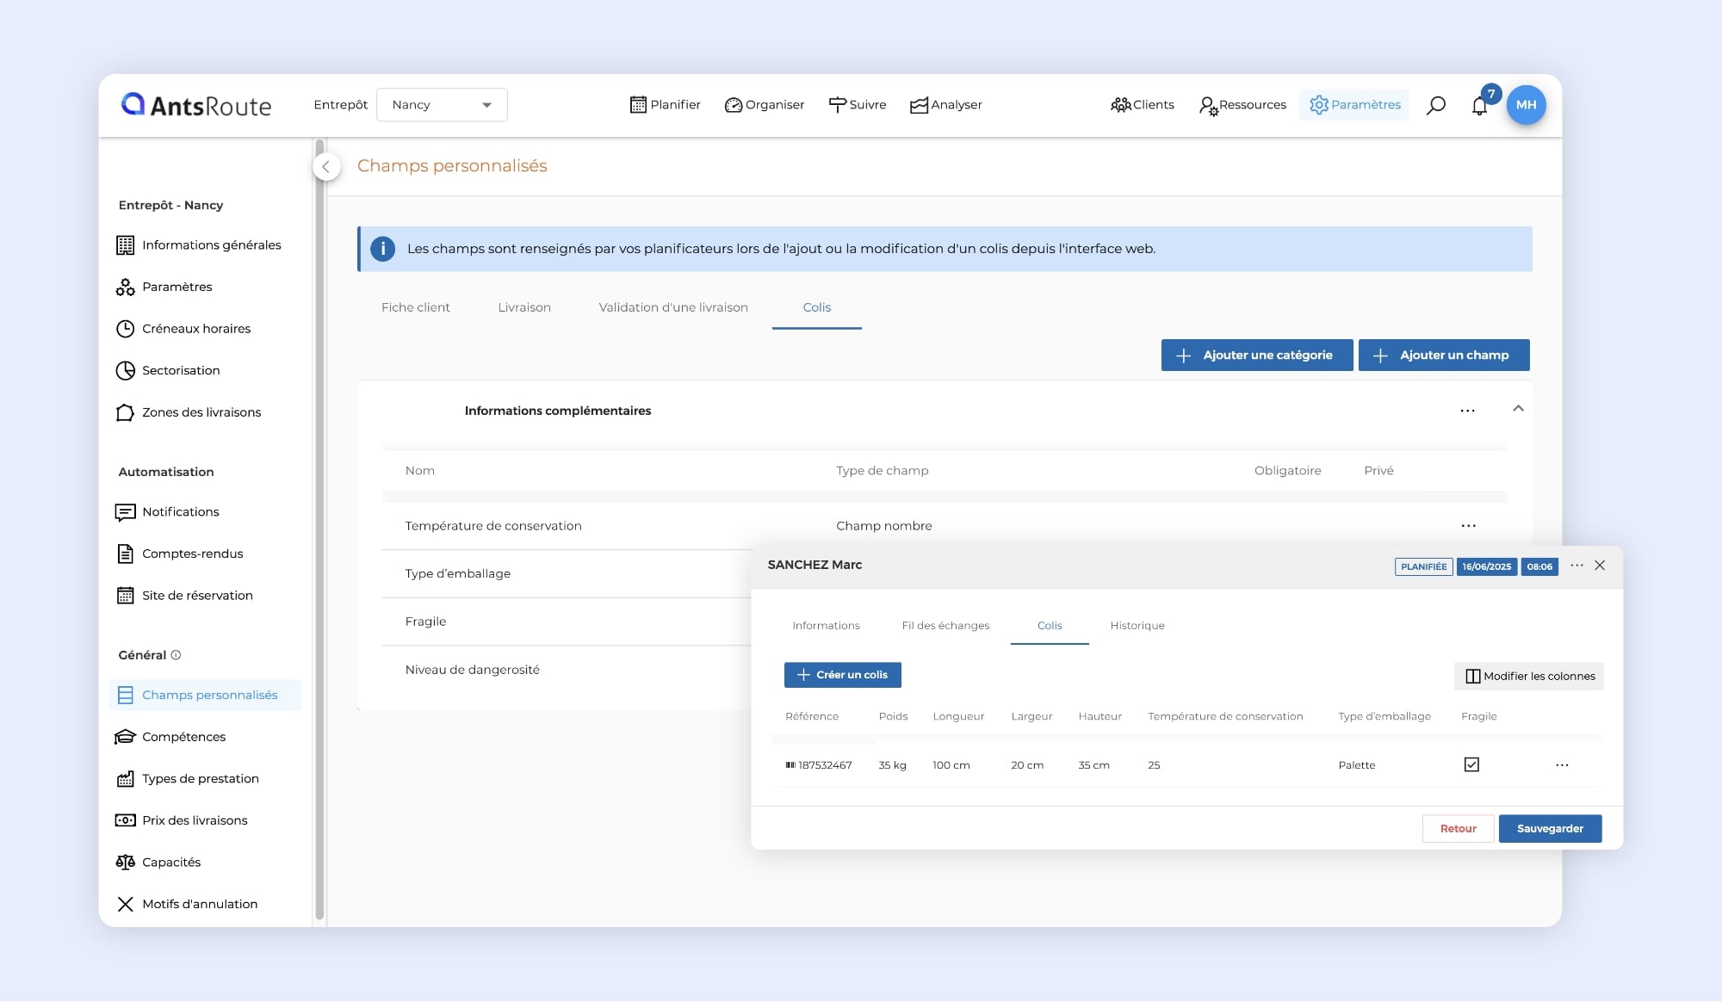
Task: Open Sectorisation in the sidebar
Action: tap(180, 370)
